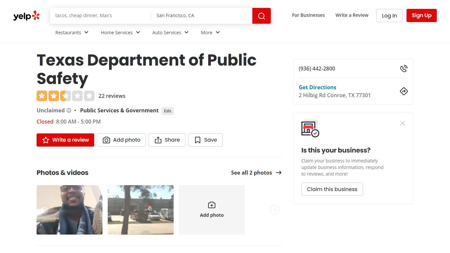Click the Share button
Screen dimensions: 450x253
point(167,140)
